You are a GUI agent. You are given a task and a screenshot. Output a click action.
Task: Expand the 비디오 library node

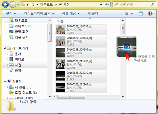(7, 59)
